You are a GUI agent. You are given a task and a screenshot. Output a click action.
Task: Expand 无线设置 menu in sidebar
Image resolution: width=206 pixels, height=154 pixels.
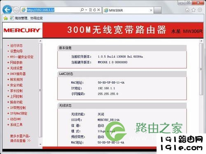[16, 68]
